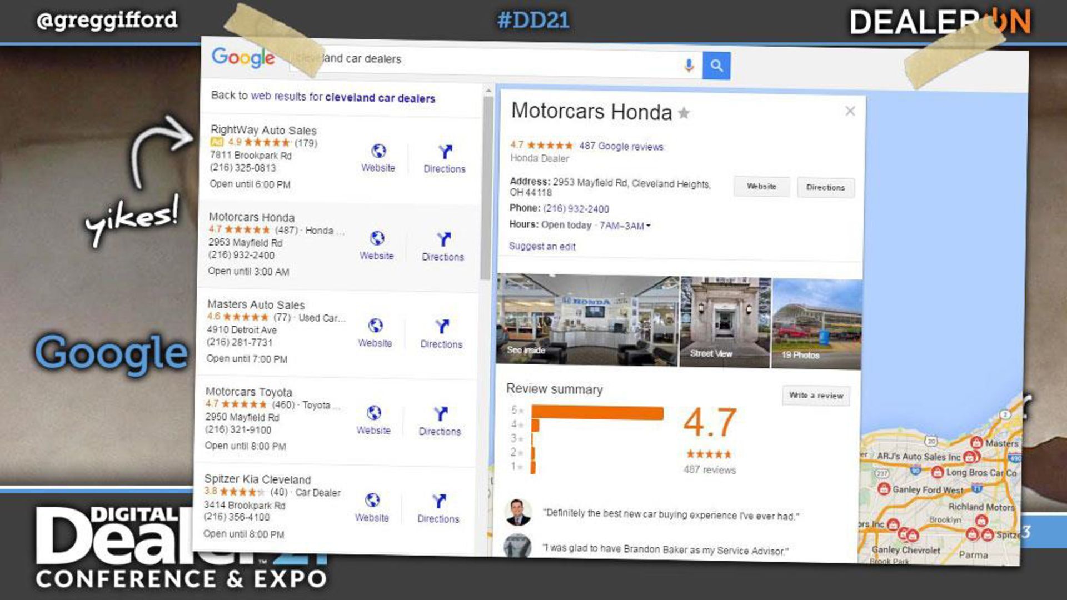Viewport: 1067px width, 600px height.
Task: Open Motorcars Toyota website globe icon
Action: pyautogui.click(x=374, y=413)
